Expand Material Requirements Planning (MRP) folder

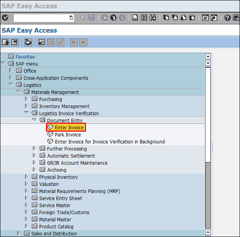(x=26, y=191)
